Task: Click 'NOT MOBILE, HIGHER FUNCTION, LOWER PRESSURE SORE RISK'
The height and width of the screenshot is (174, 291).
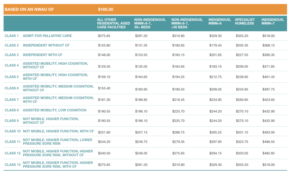Action: click(57, 142)
